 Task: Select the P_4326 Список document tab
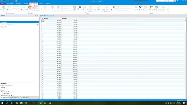[x=46, y=16]
